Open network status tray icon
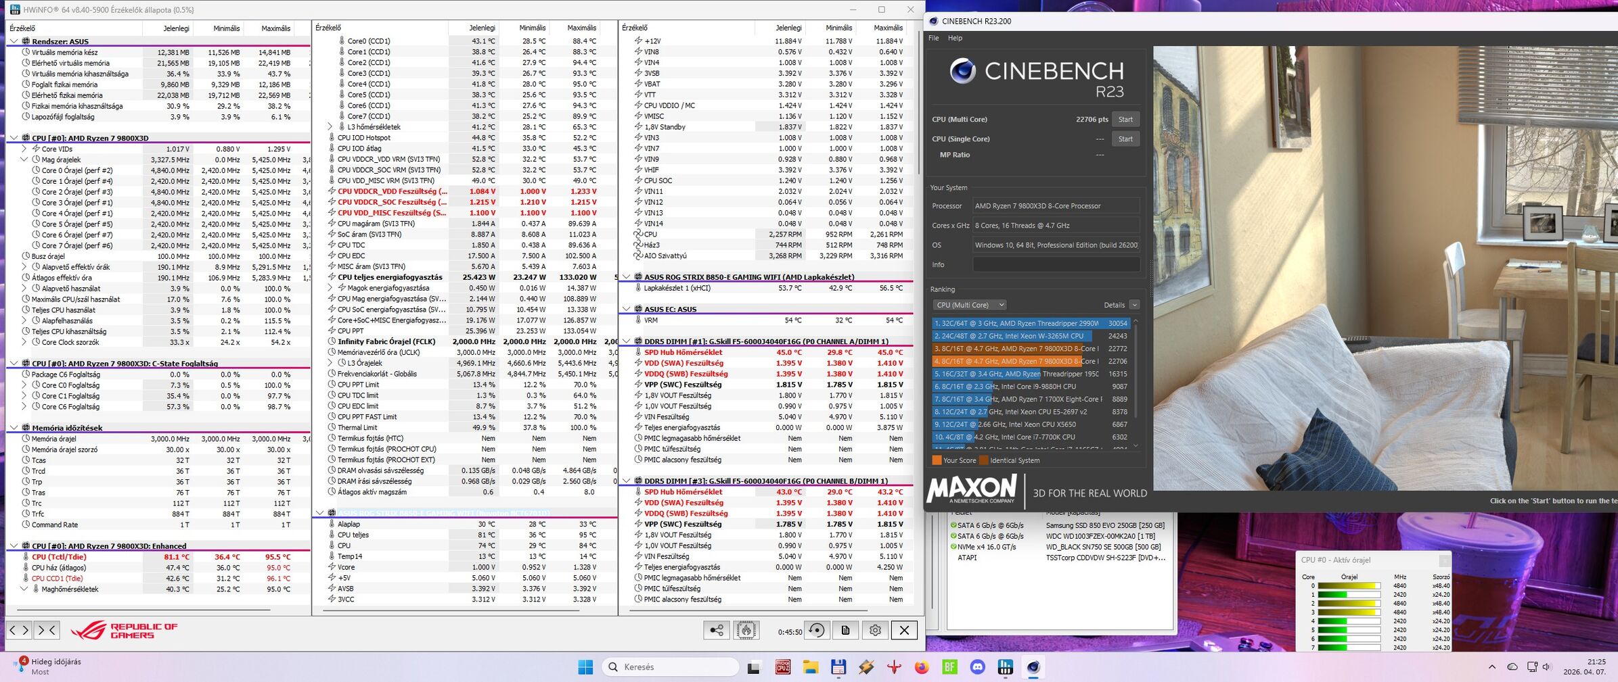Screen dimensions: 1618x682 tap(1532, 666)
